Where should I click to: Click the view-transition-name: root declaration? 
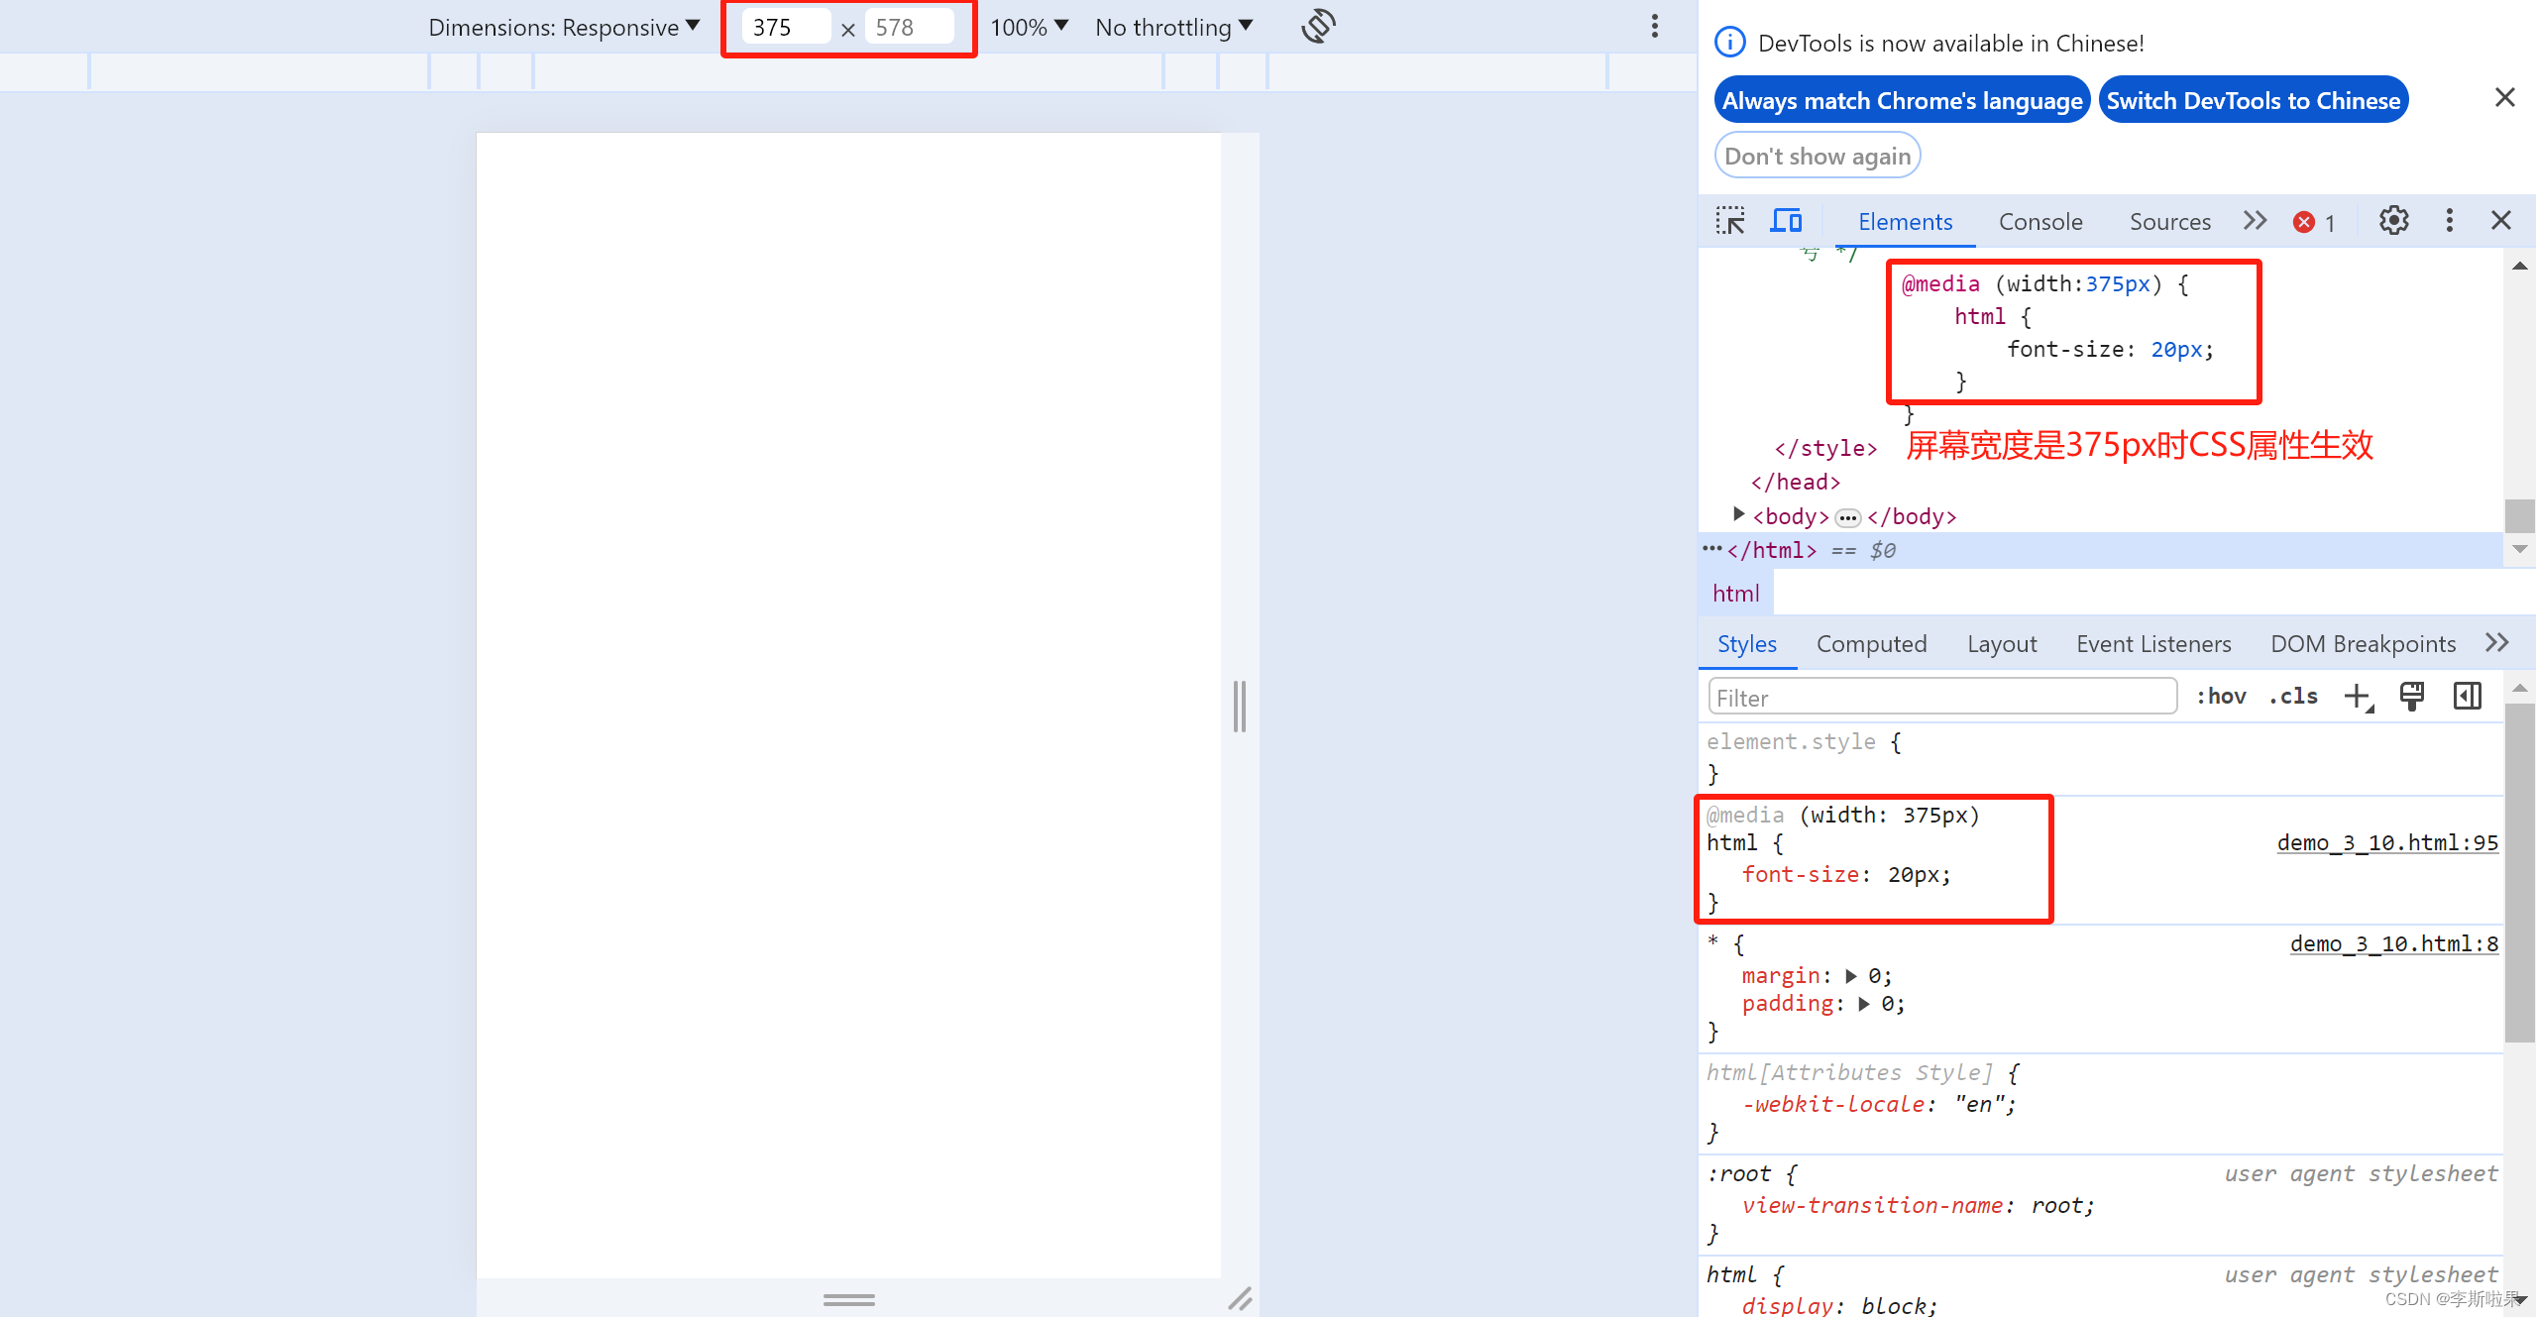1918,1205
